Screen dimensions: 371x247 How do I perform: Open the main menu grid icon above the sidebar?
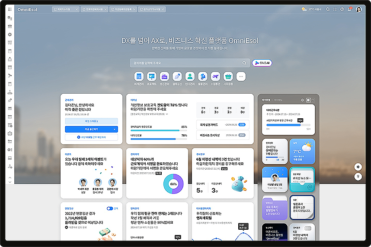point(10,9)
